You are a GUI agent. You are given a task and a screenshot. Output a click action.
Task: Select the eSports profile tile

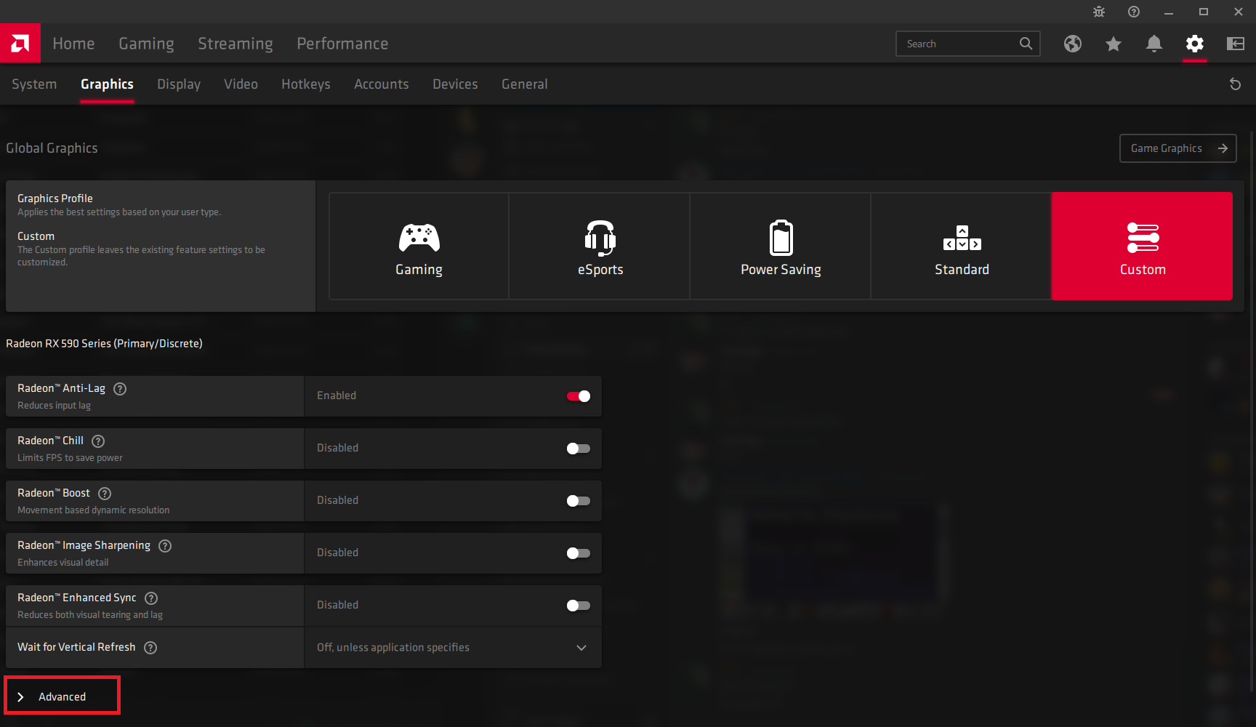tap(600, 246)
